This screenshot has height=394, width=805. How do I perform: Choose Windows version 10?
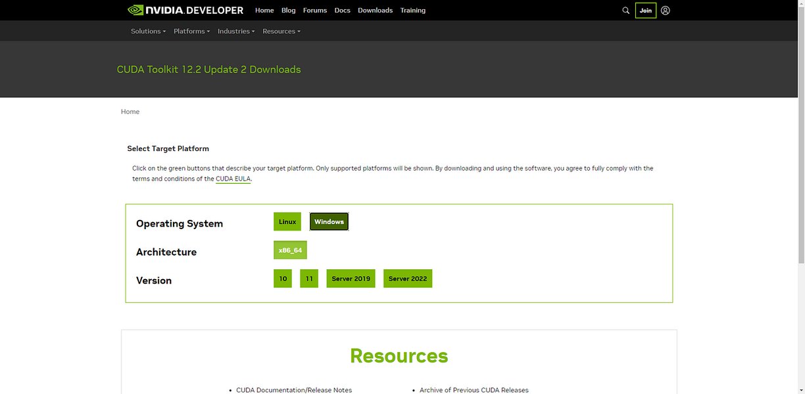pyautogui.click(x=283, y=278)
